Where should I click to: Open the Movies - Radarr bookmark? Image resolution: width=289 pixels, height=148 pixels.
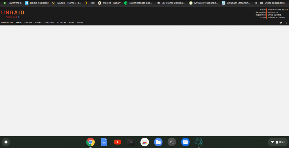tap(109, 3)
